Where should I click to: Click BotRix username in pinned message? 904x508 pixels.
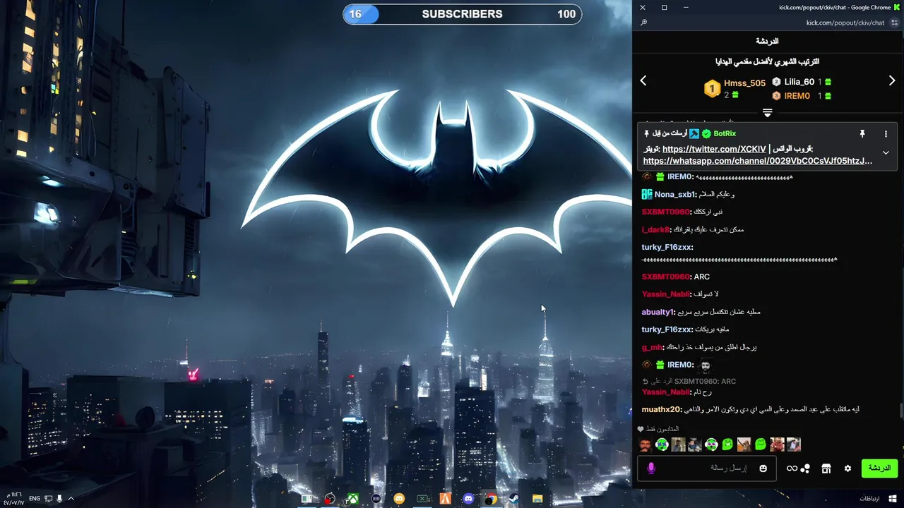pos(725,133)
